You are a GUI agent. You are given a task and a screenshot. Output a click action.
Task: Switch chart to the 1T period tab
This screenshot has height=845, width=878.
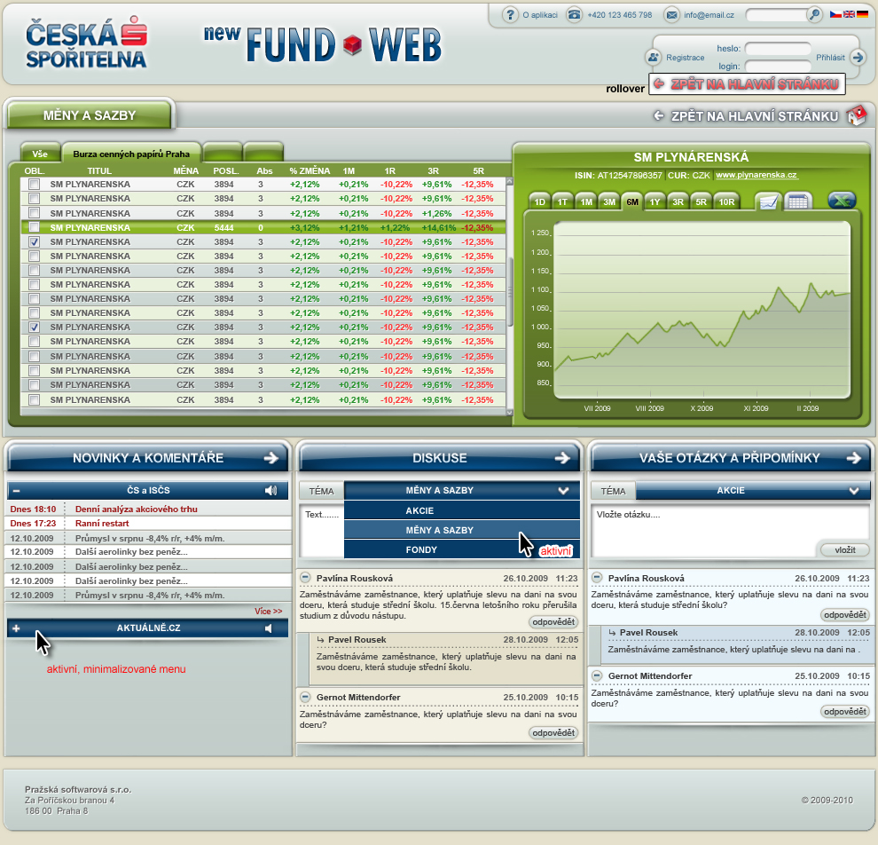point(563,201)
